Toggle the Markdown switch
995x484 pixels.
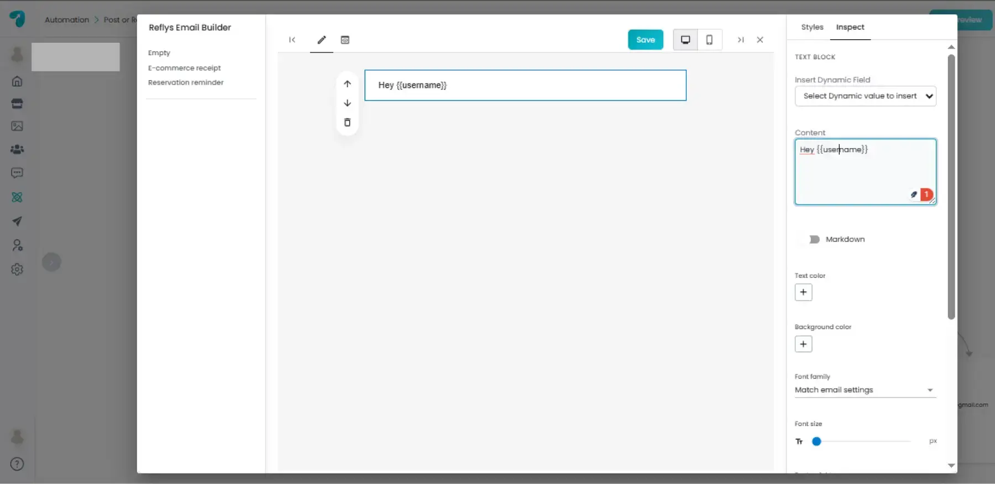click(x=813, y=239)
